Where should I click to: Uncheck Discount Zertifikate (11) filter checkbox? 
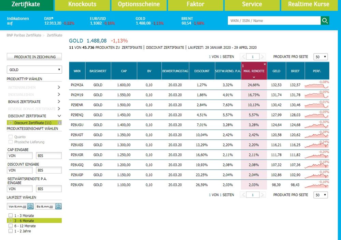(11, 123)
